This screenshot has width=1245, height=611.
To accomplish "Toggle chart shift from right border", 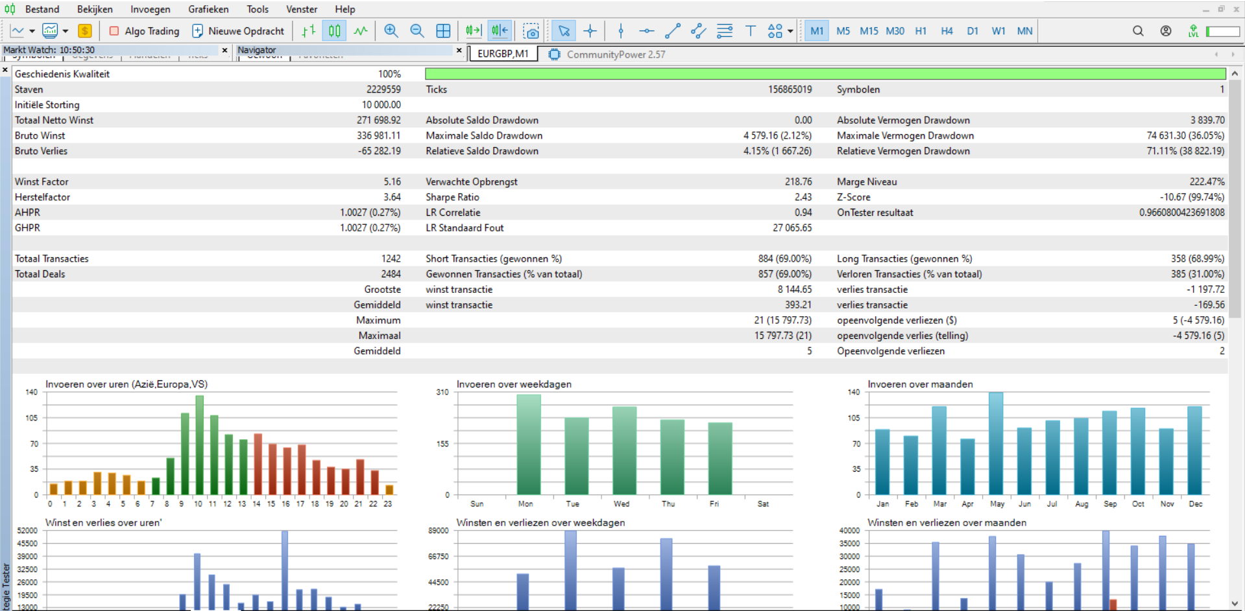I will [500, 30].
